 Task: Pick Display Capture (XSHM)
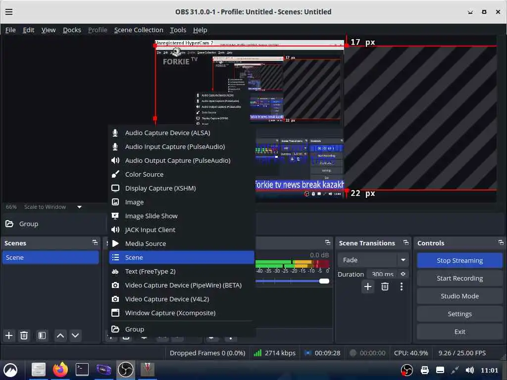(181, 189)
